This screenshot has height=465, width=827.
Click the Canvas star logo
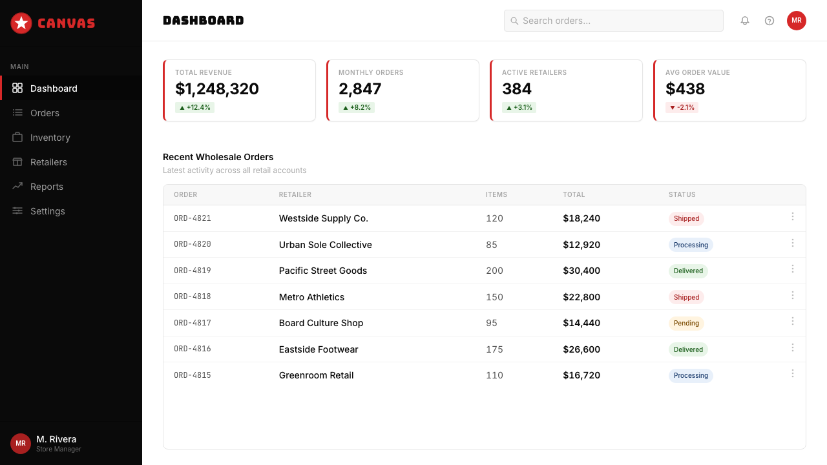(x=21, y=23)
